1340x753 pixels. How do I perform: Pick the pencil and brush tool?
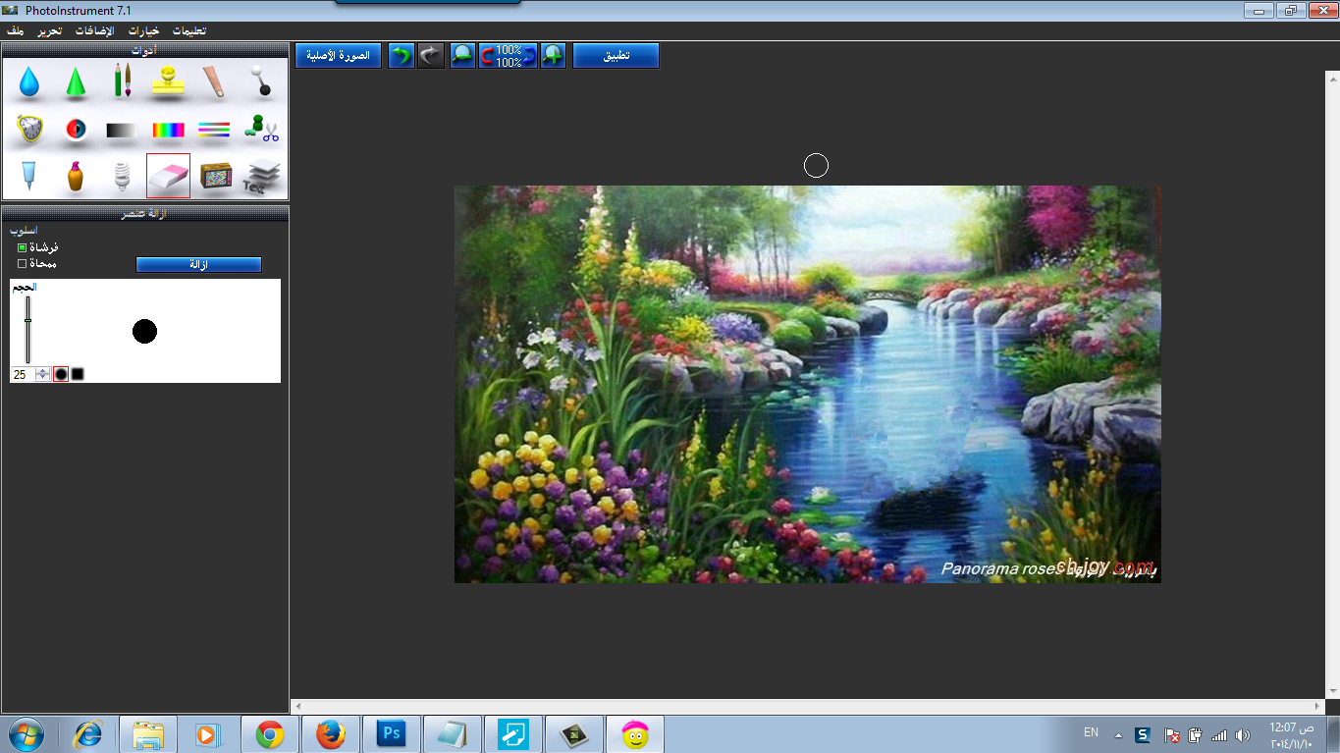(122, 81)
